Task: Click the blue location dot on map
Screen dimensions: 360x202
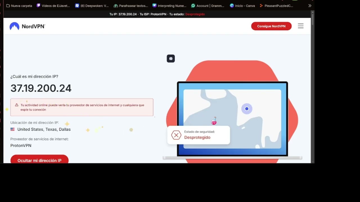Action: pos(247,109)
